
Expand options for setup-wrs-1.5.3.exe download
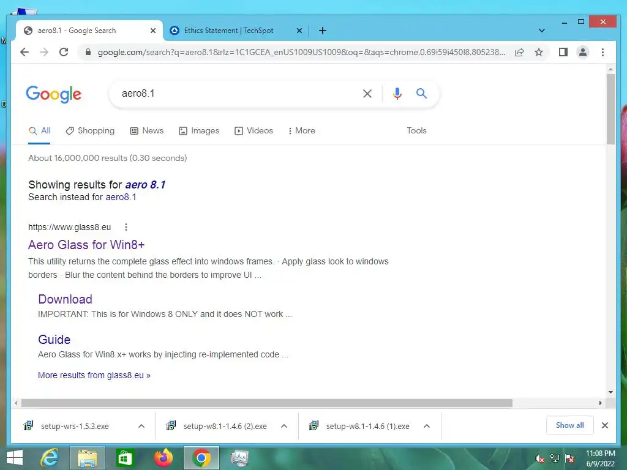[141, 426]
